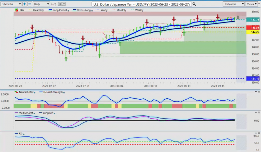261x152 pixels.
Task: Click the 2023-08-18 date axis label
Action: 150,86
